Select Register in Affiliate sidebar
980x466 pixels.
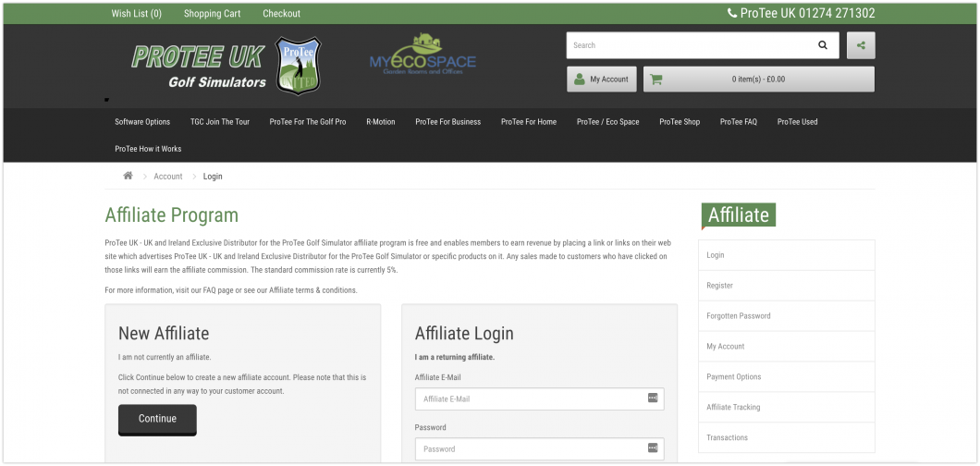click(x=786, y=286)
